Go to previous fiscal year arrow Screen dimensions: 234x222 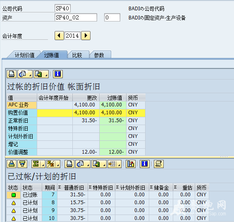[59, 36]
